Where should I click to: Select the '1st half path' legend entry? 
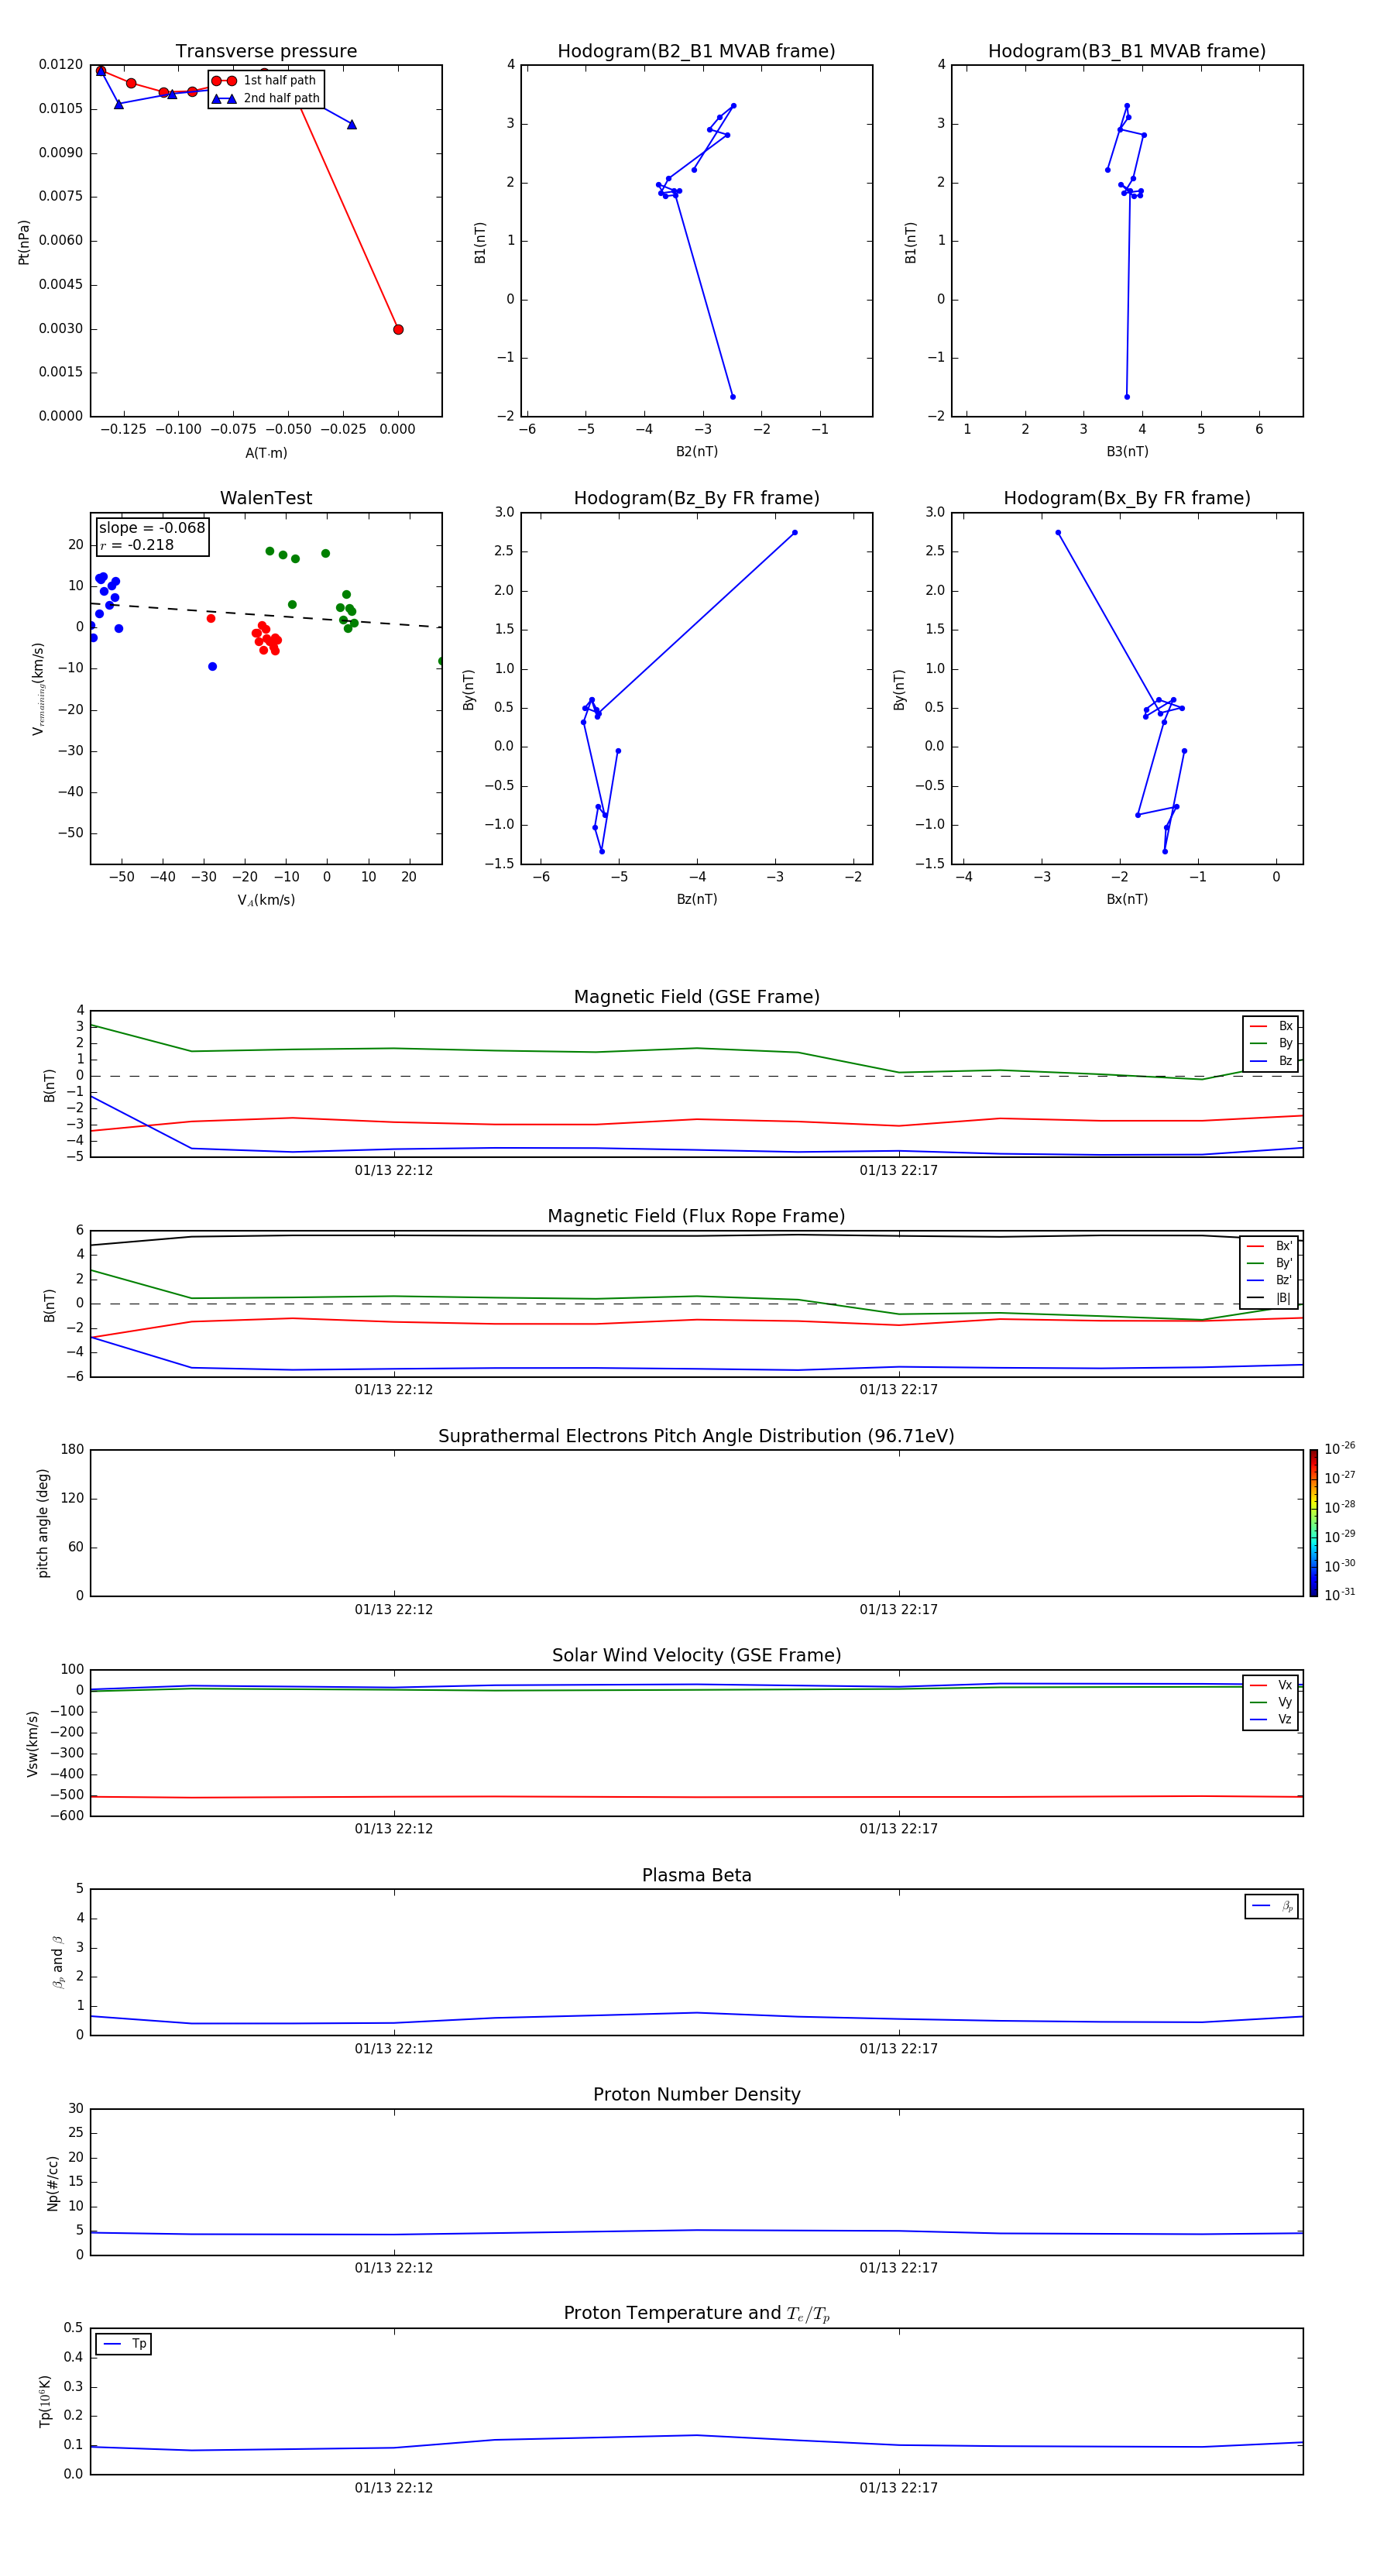(x=264, y=81)
